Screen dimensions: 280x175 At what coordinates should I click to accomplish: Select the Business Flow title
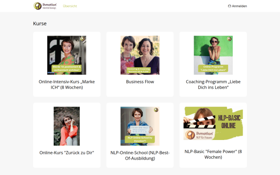[140, 82]
